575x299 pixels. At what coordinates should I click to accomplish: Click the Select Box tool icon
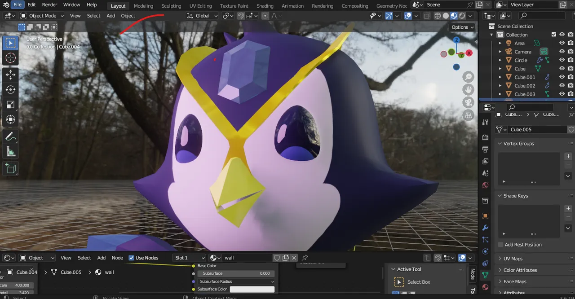pyautogui.click(x=10, y=43)
